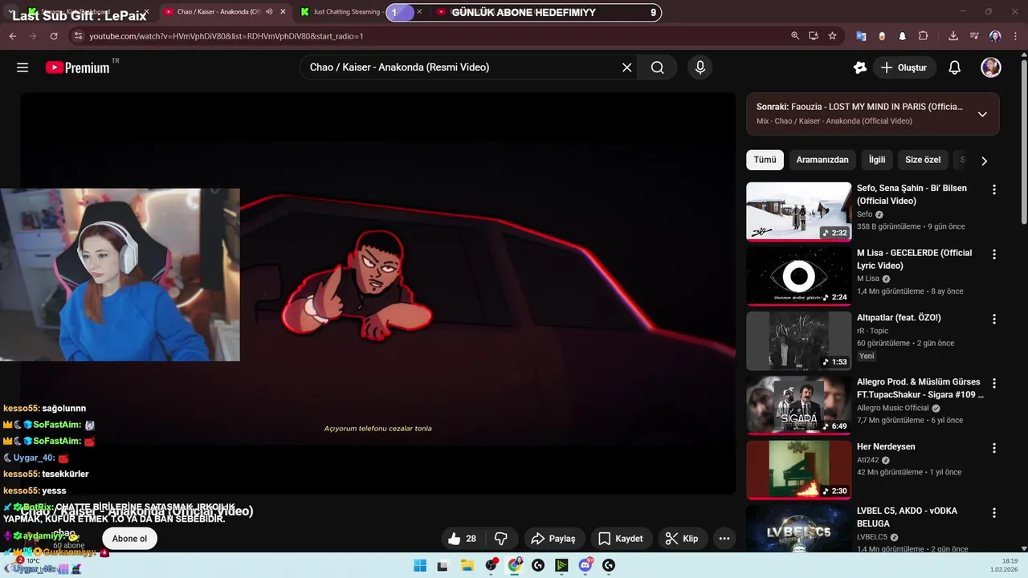The image size is (1028, 578).
Task: Close the Chao / Kaiser Anakonda tab
Action: (283, 12)
